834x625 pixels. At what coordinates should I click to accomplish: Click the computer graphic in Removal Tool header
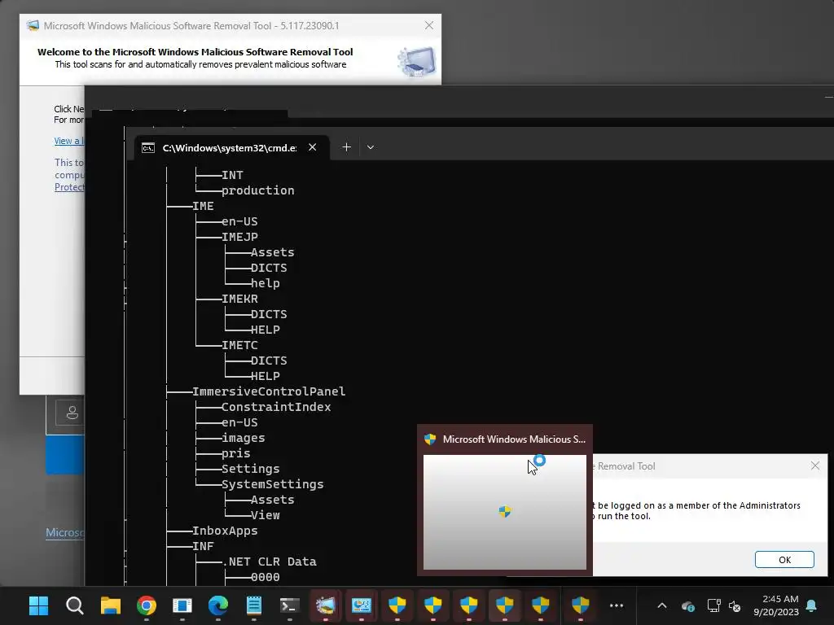pyautogui.click(x=416, y=62)
